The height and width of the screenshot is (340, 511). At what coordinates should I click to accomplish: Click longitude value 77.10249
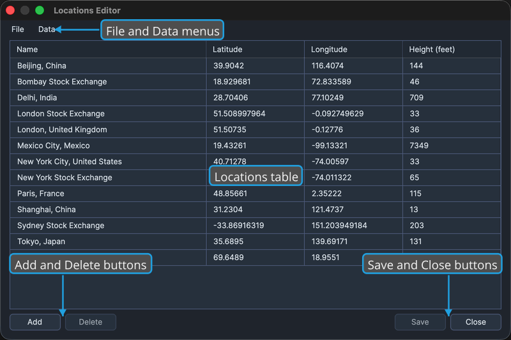click(x=328, y=98)
